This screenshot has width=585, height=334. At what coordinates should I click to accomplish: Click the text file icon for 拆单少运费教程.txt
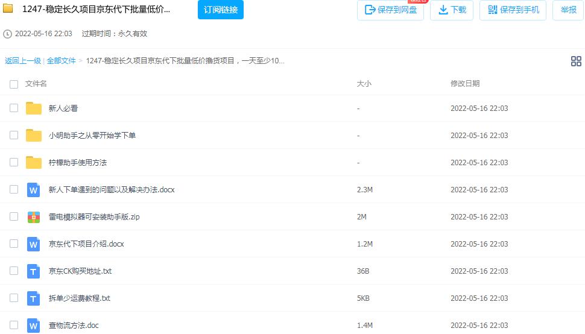pos(34,298)
